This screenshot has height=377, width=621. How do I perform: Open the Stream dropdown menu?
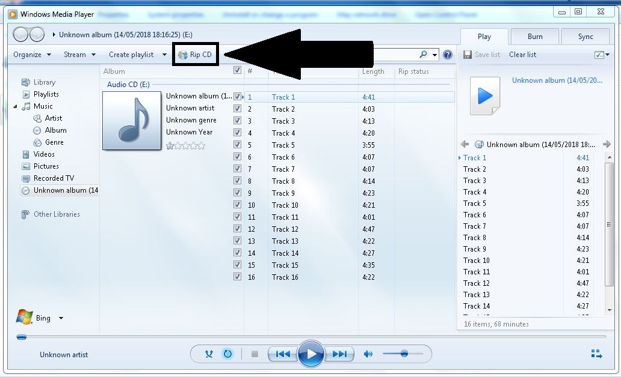pyautogui.click(x=79, y=55)
